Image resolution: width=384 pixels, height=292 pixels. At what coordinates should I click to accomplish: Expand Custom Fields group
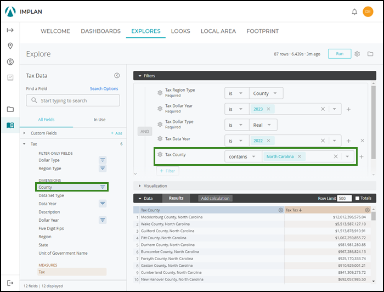[24, 133]
